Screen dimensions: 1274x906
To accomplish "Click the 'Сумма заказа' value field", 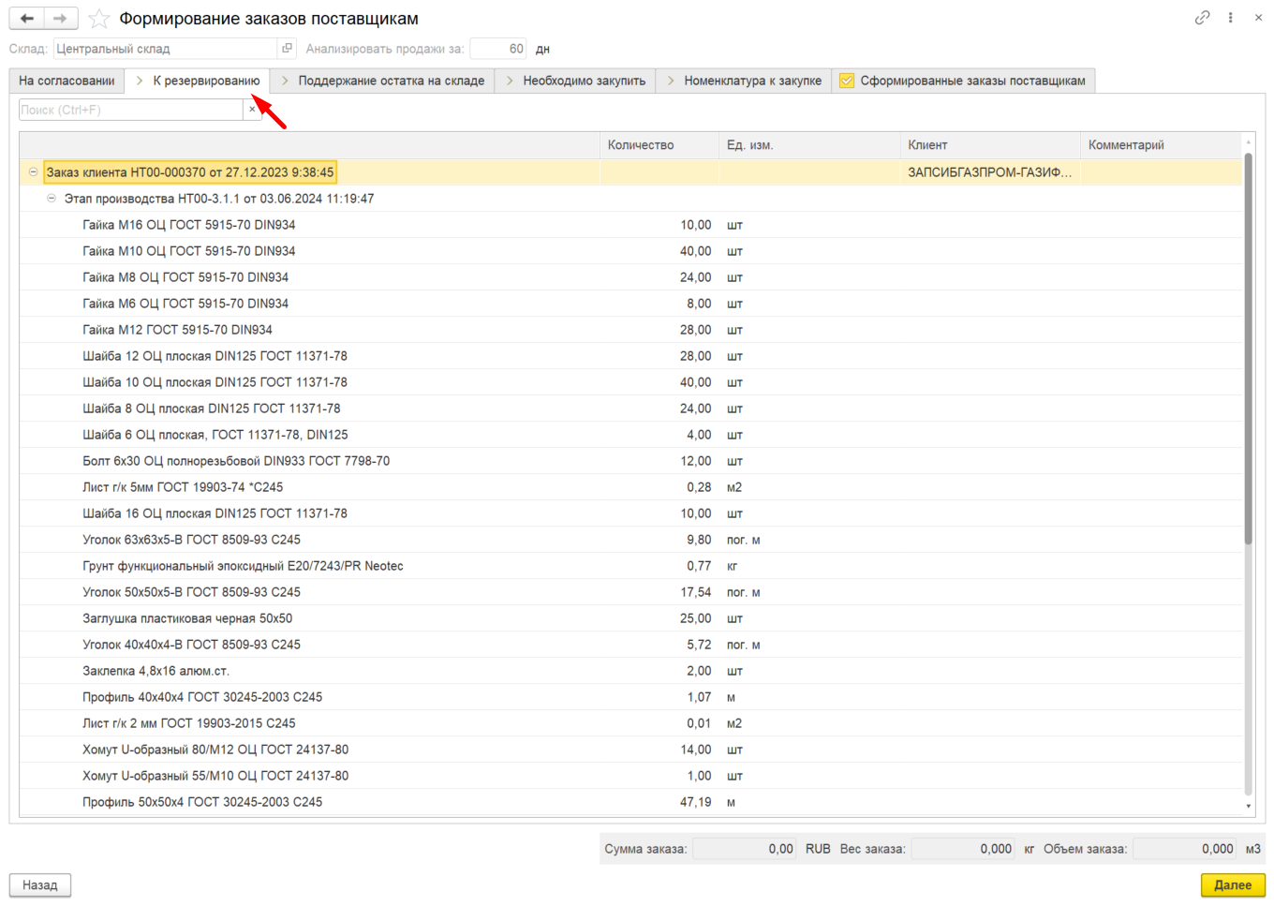I will point(745,849).
